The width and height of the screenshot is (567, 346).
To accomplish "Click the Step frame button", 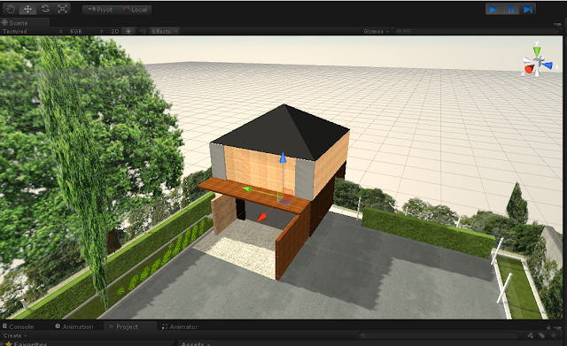I will [x=528, y=10].
